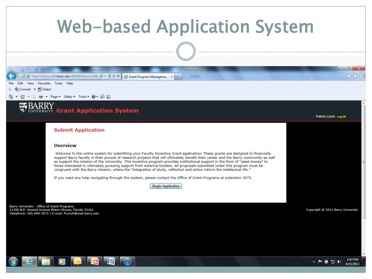Click the Begin Application button
This screenshot has width=372, height=279.
[166, 186]
